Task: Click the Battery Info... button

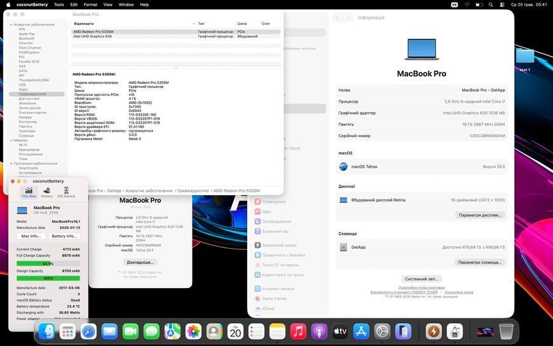Action: click(64, 236)
